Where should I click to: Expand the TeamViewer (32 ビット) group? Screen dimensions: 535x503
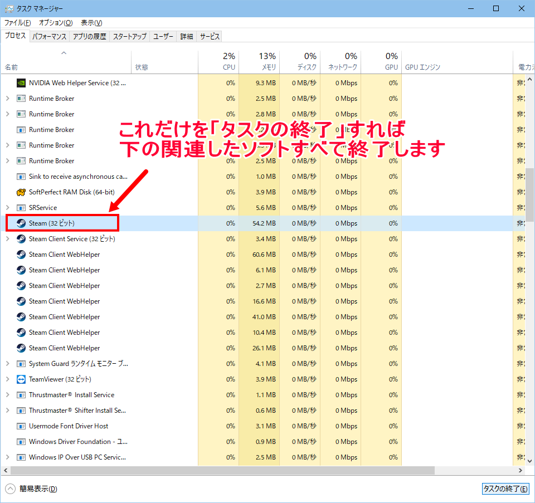pos(7,379)
